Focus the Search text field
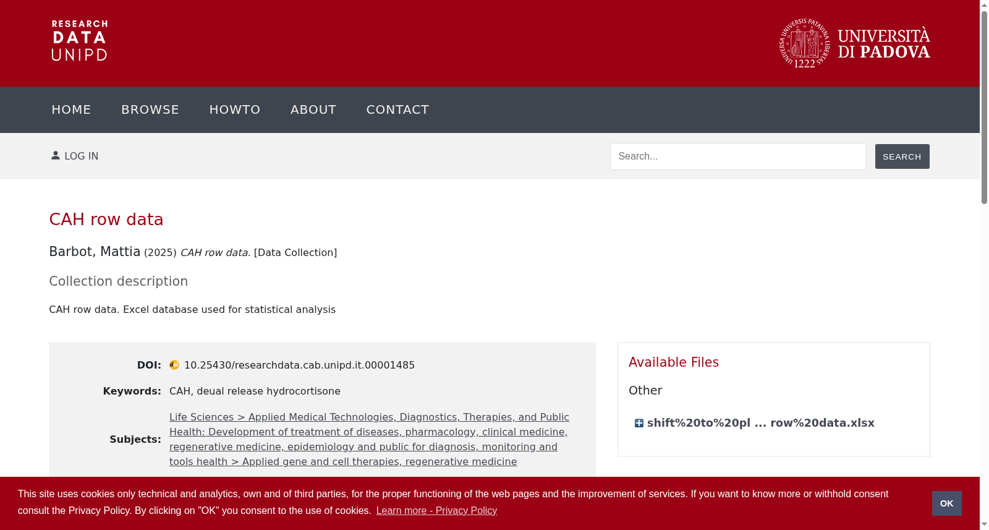This screenshot has width=989, height=530. tap(738, 156)
